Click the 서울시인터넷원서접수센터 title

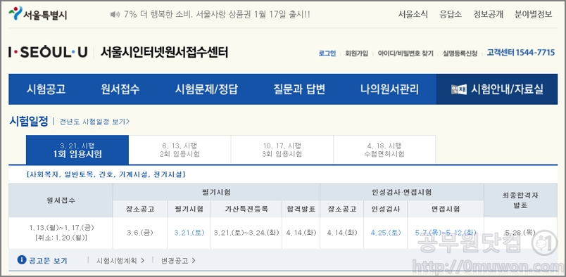164,53
